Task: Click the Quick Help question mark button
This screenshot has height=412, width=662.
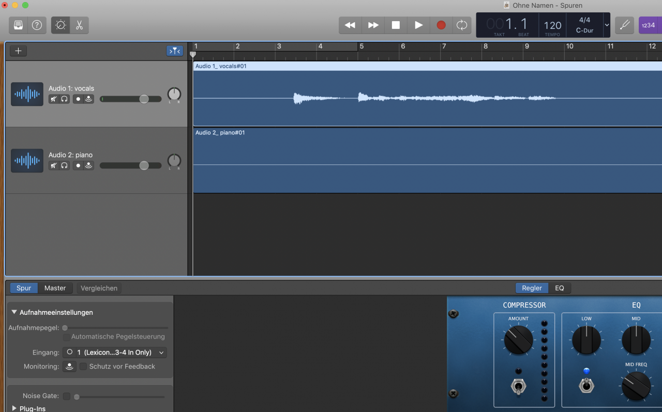Action: click(x=36, y=25)
